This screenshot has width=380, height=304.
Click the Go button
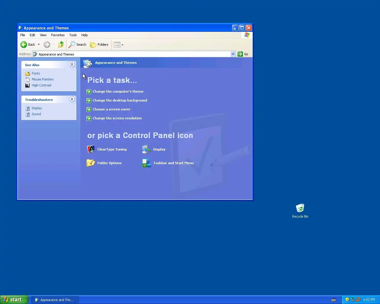pos(243,54)
